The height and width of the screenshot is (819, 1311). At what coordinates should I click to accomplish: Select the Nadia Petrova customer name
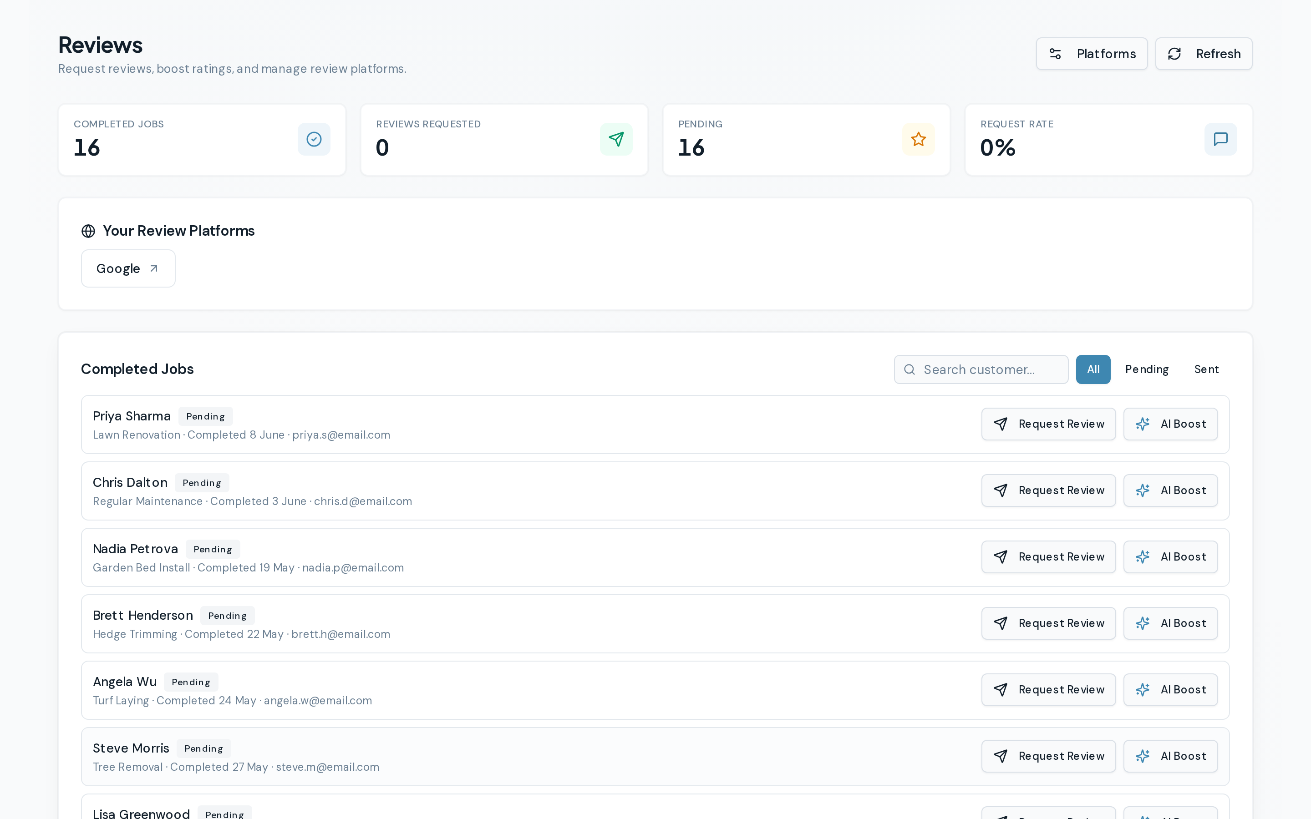(136, 549)
